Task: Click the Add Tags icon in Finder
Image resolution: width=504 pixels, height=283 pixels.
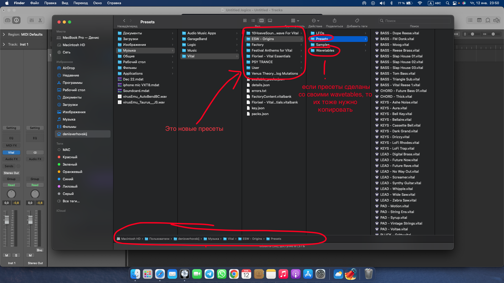Action: coord(357,20)
